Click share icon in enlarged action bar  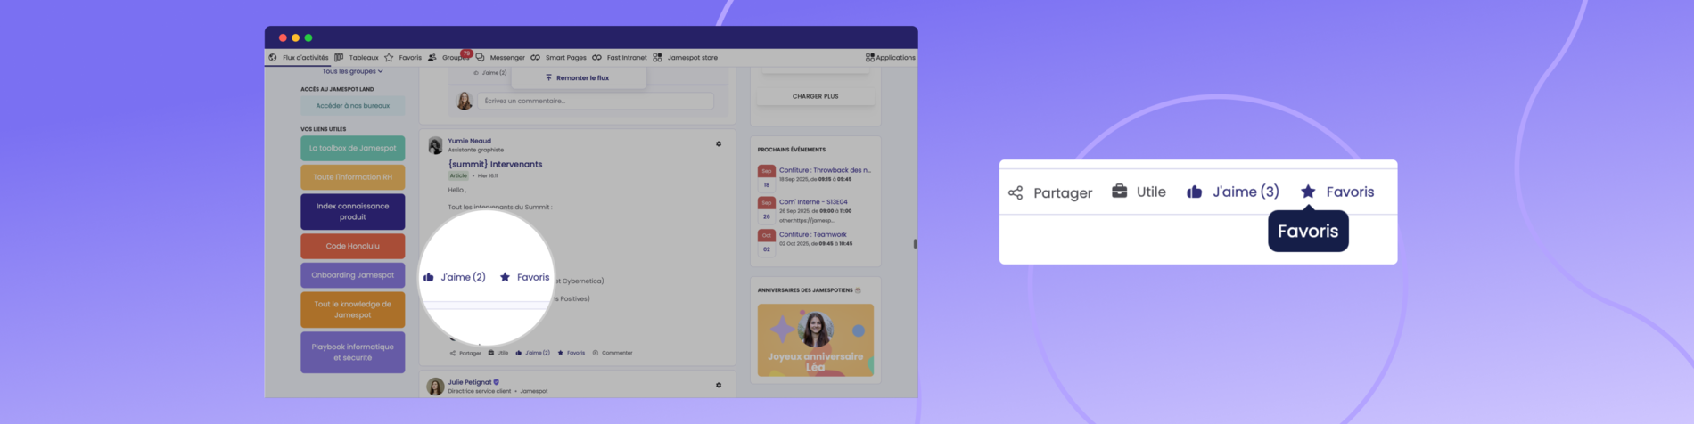[1016, 192]
